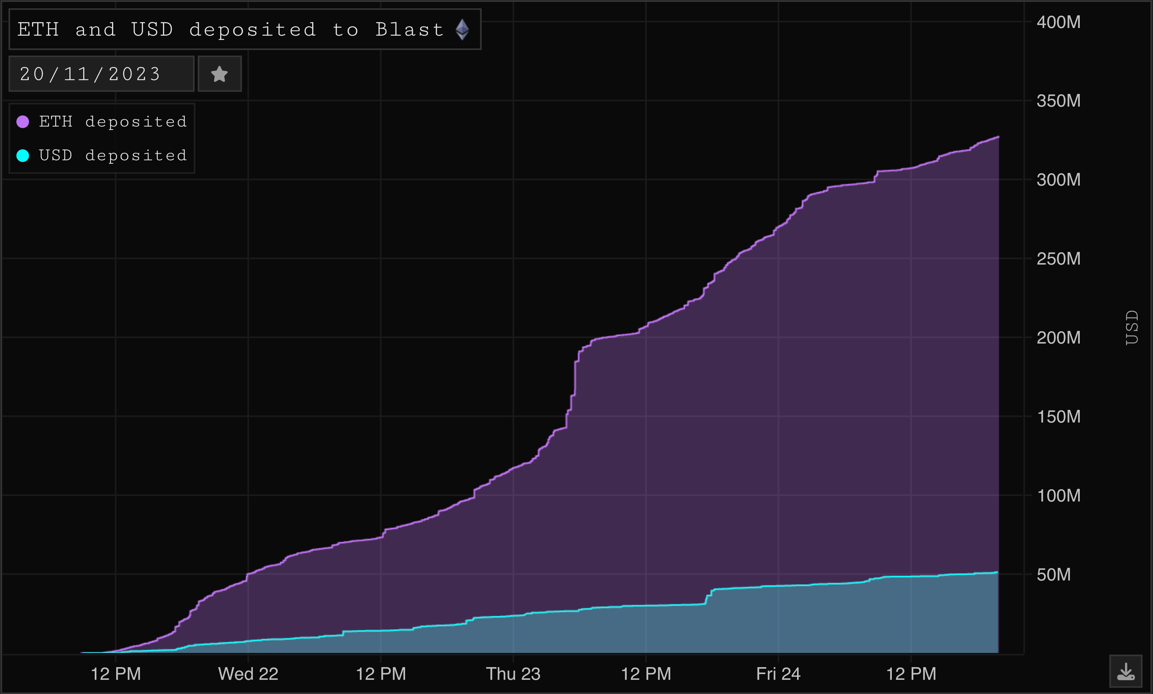The width and height of the screenshot is (1153, 694).
Task: Click the 200M y-axis tick label
Action: tap(1058, 337)
